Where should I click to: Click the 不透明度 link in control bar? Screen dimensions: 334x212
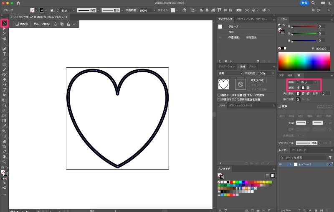pos(131,10)
